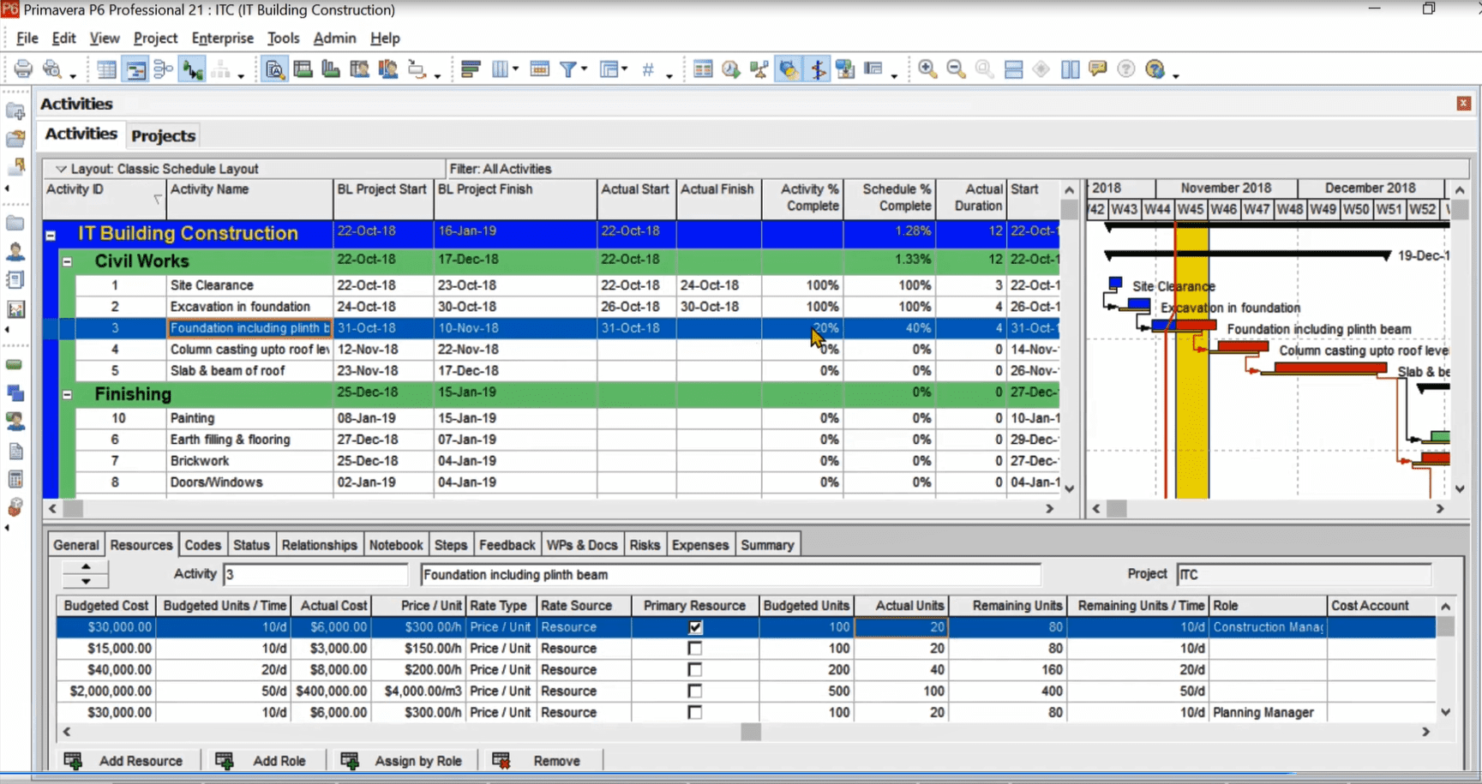Open the dropdown arrow after Help globe
The image size is (1482, 784).
coord(1176,75)
